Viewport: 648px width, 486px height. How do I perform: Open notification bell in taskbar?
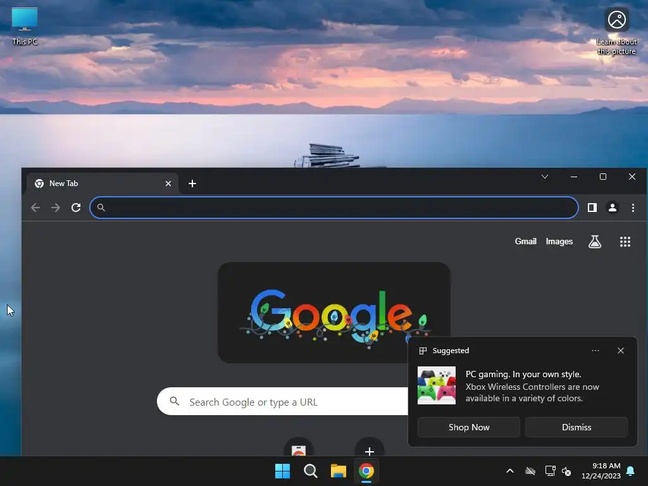[x=631, y=471]
